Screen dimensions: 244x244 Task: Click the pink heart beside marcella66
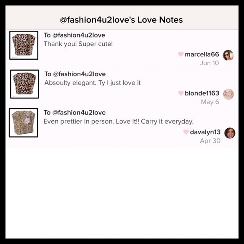tap(180, 54)
